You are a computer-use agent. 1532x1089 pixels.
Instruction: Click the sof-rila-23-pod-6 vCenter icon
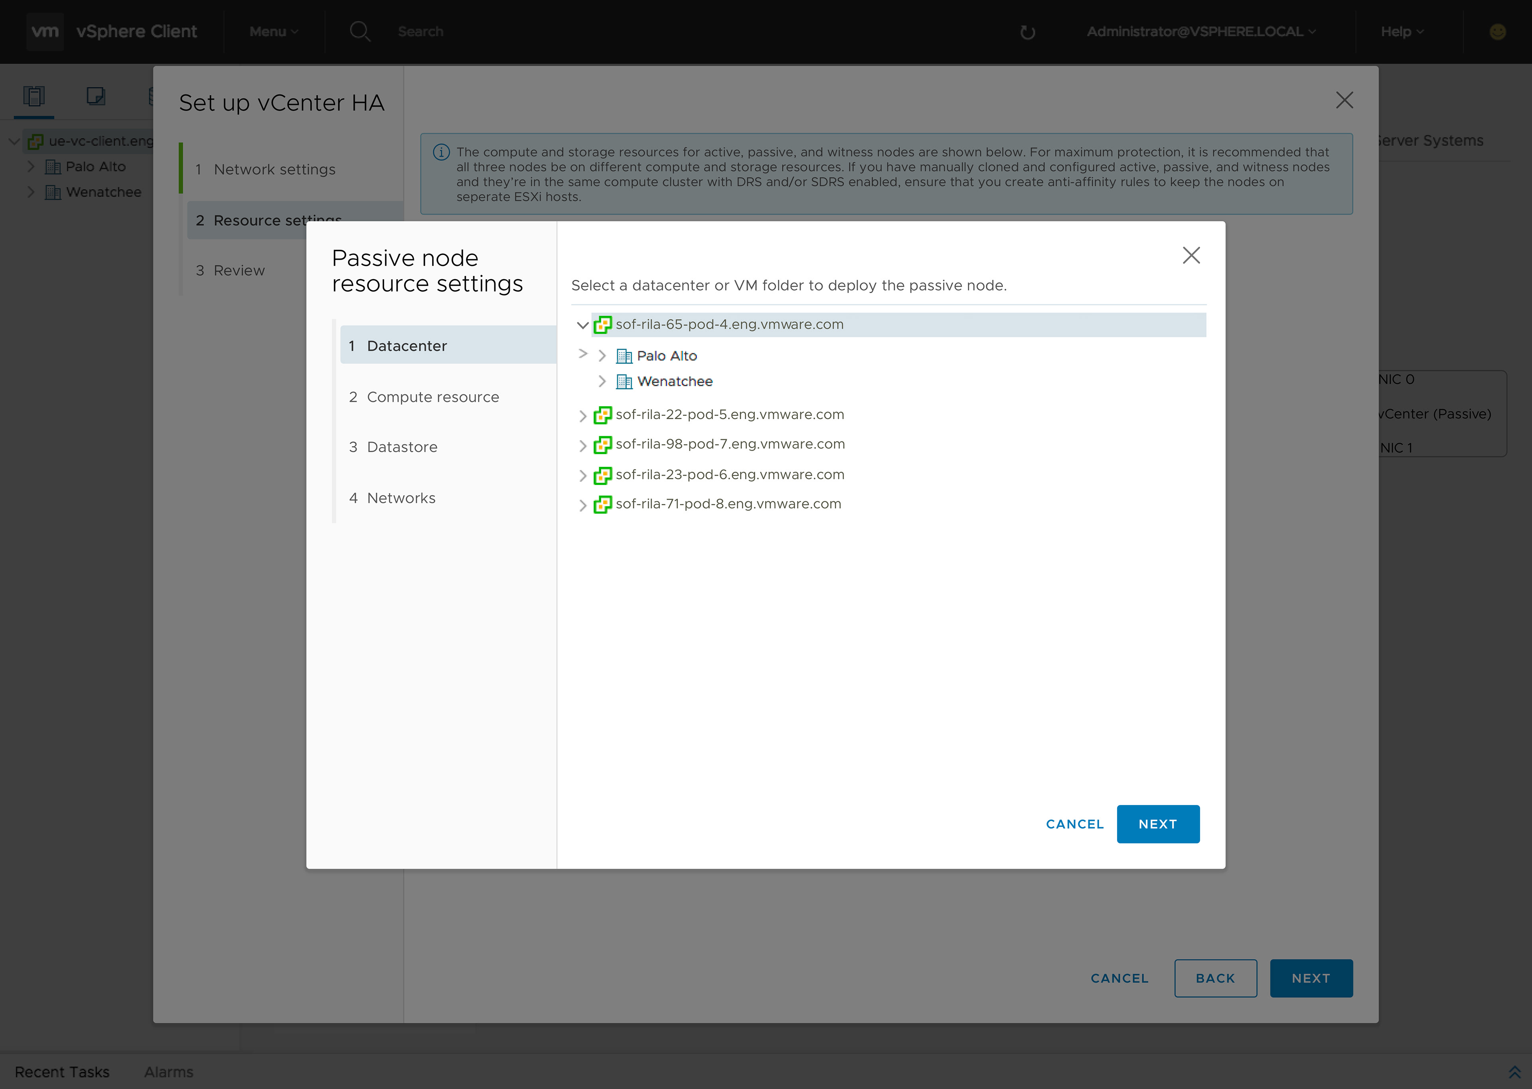click(603, 475)
